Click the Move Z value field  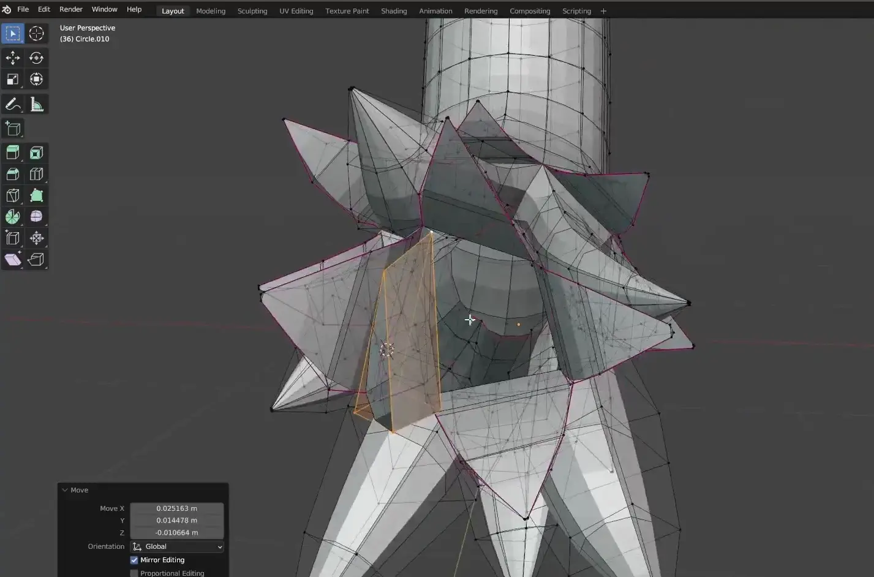pos(176,533)
